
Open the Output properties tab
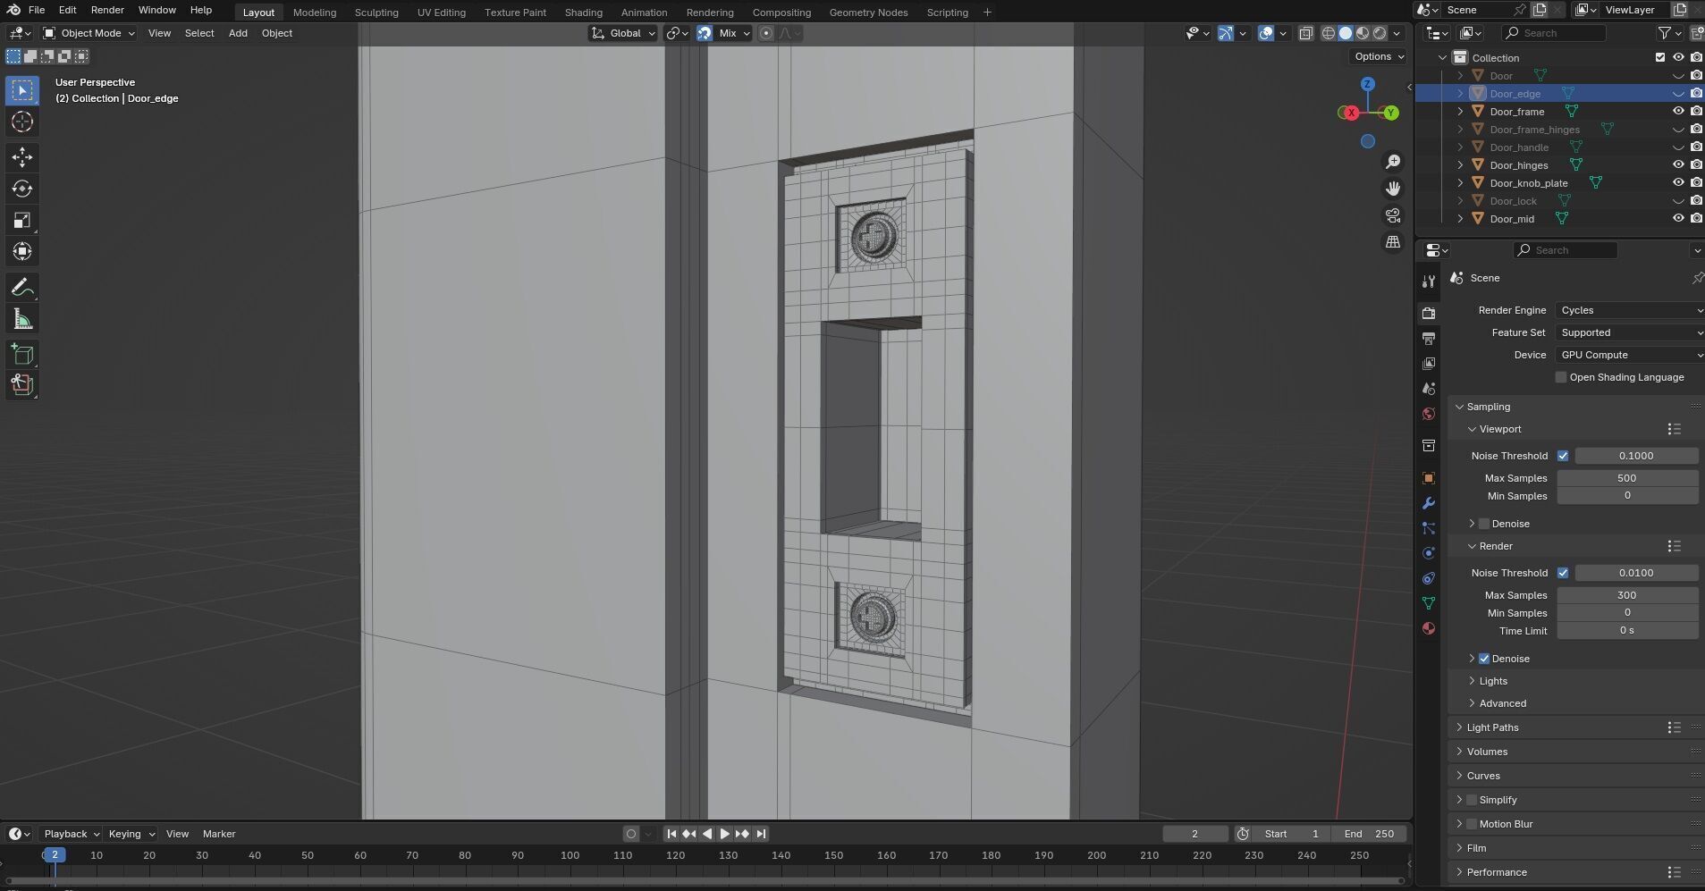tap(1429, 339)
